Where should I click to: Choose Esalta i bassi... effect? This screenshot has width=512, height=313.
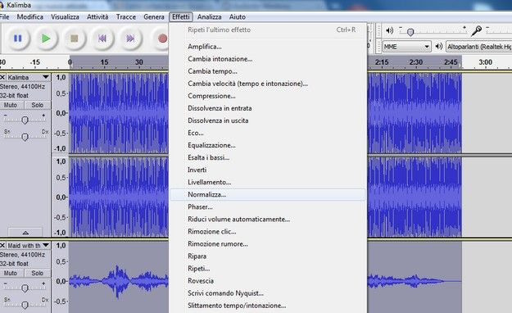(x=268, y=157)
